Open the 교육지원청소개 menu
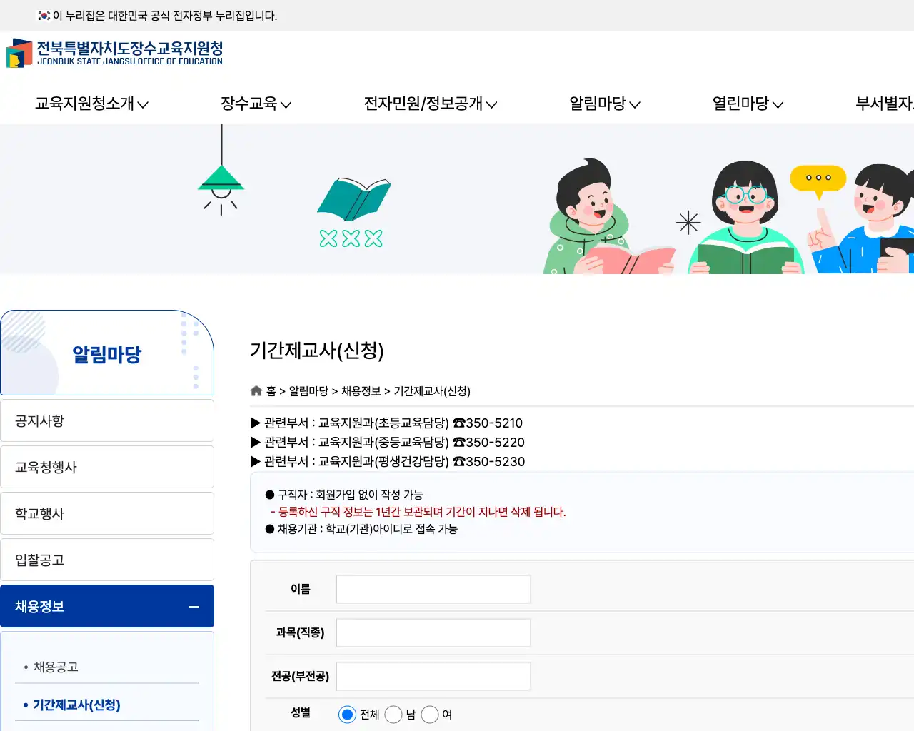Image resolution: width=914 pixels, height=731 pixels. pos(90,104)
